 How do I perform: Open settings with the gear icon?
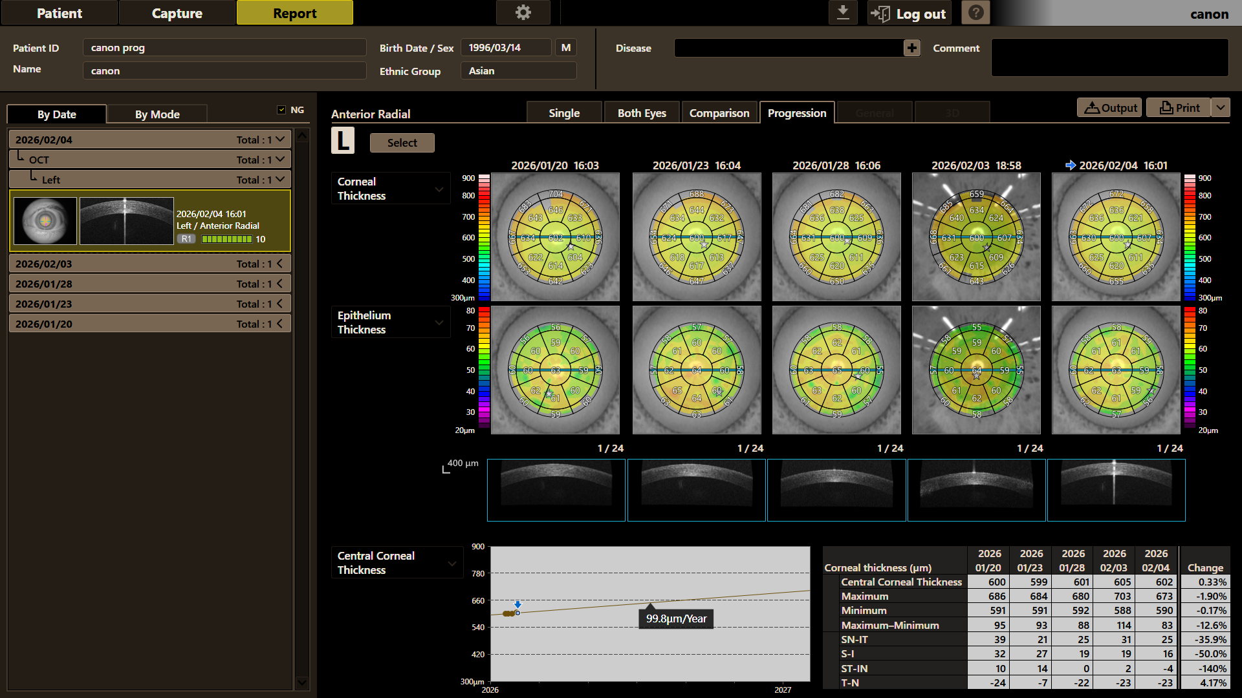point(523,12)
